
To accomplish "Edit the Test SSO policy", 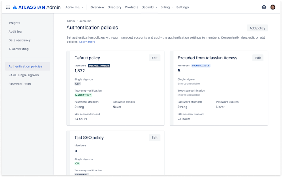I will 155,138.
